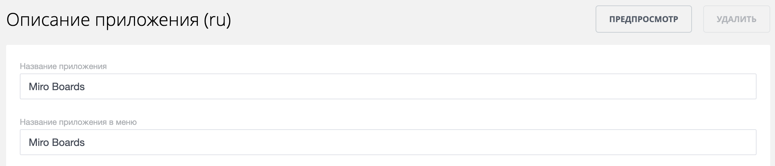Click the word приложения in the second label
Image resolution: width=775 pixels, height=166 pixels.
(x=83, y=122)
